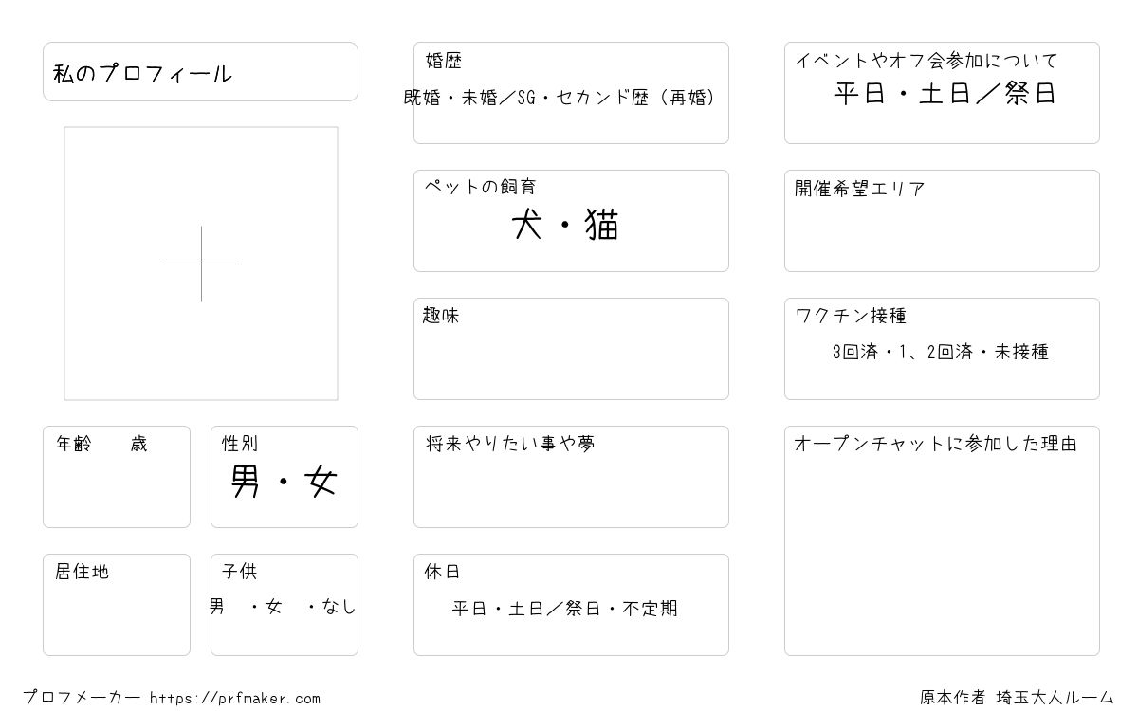Viewport: 1138px width, 711px height.
Task: Open the prfmaker.com link at bottom
Action: point(235,699)
